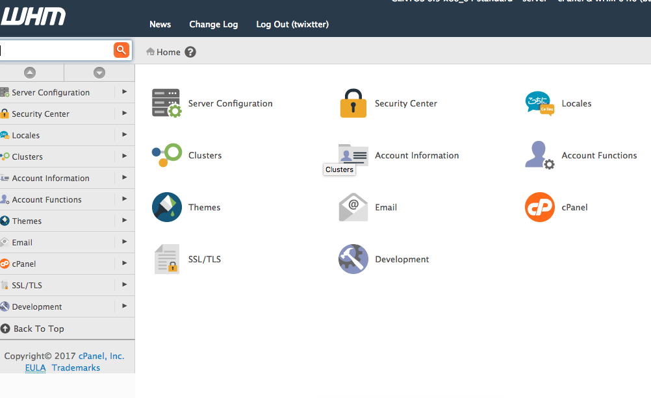Expand cPanel sidebar arrow
This screenshot has height=398, width=651.
click(x=125, y=263)
